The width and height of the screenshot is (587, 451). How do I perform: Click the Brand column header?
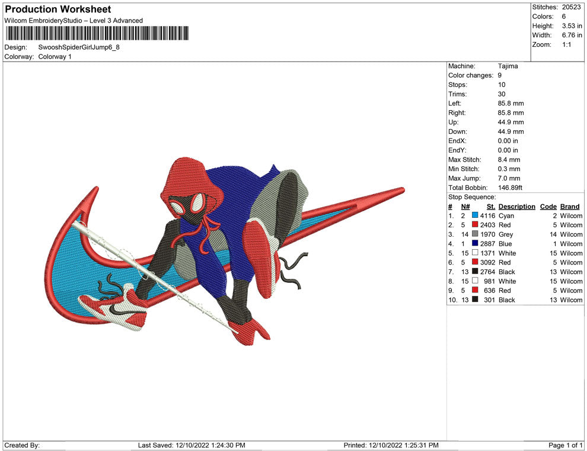(x=570, y=206)
